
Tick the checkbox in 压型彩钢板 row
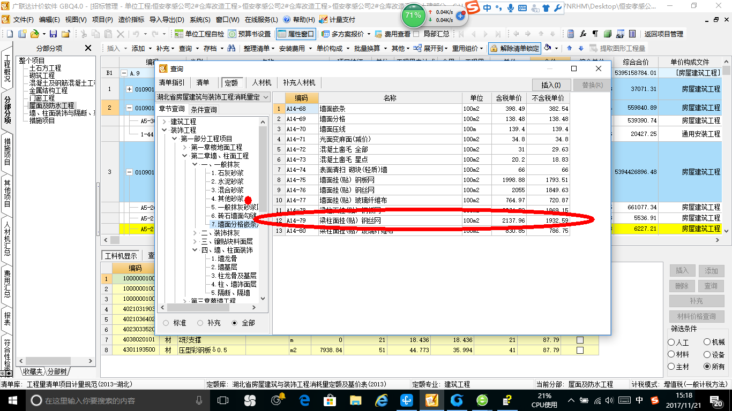pyautogui.click(x=580, y=350)
